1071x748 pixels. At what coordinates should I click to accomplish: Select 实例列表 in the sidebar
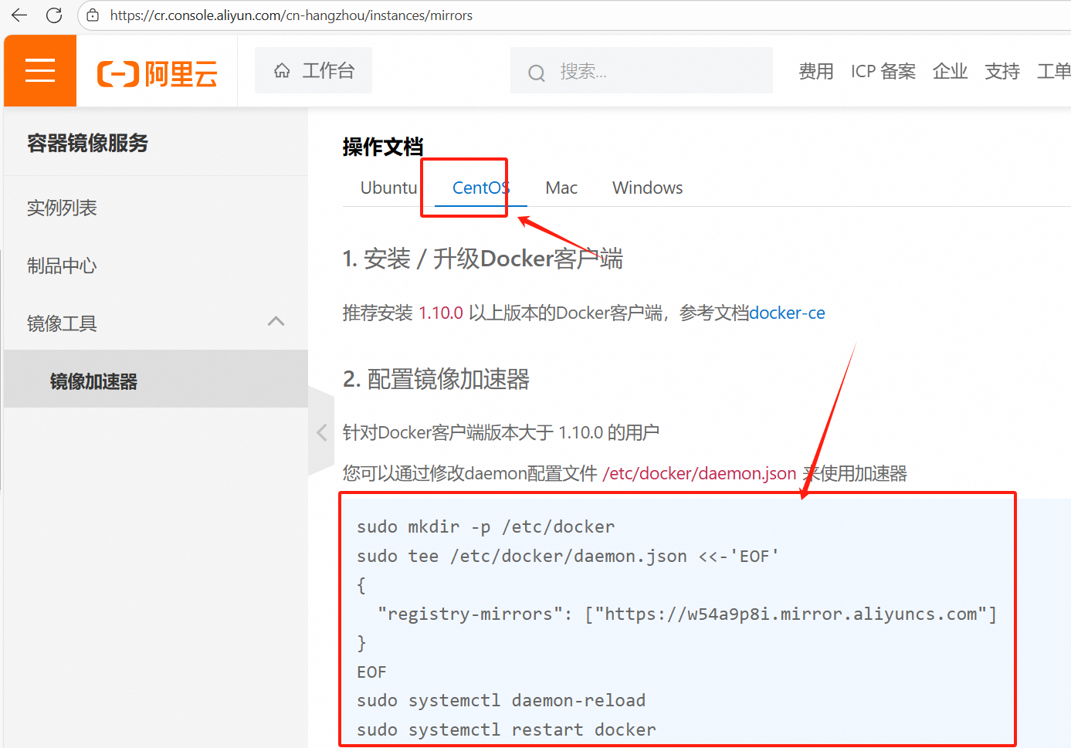coord(156,208)
